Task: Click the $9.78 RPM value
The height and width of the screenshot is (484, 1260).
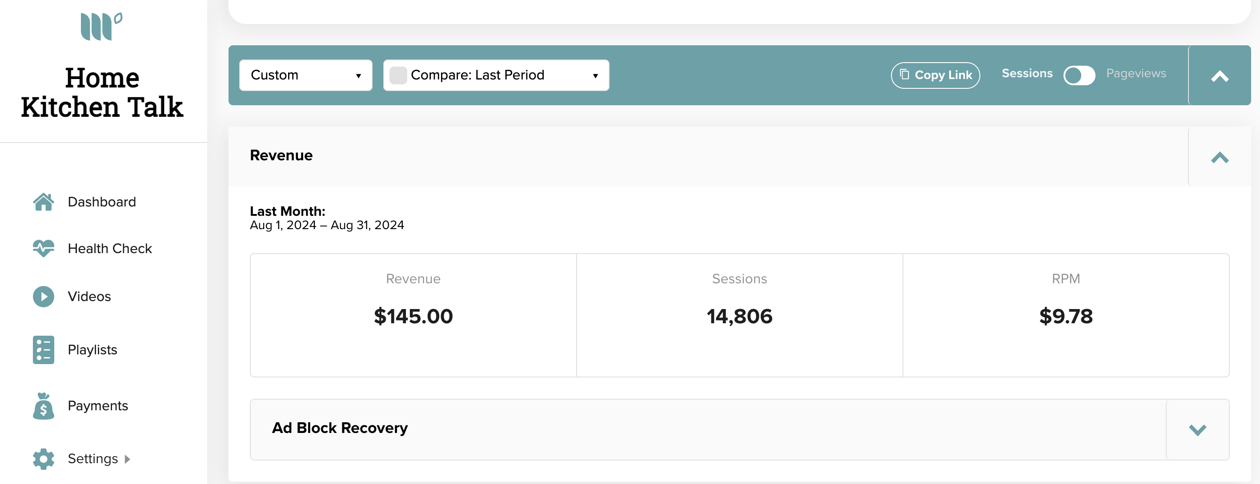Action: (x=1066, y=316)
